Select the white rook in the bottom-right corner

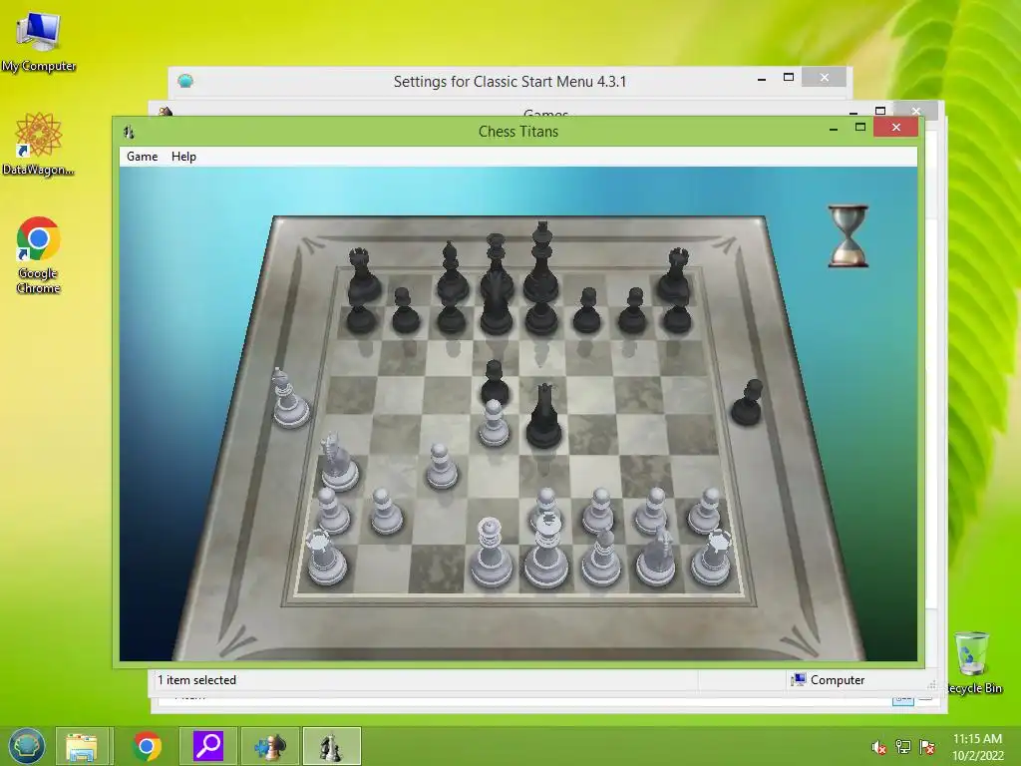711,557
